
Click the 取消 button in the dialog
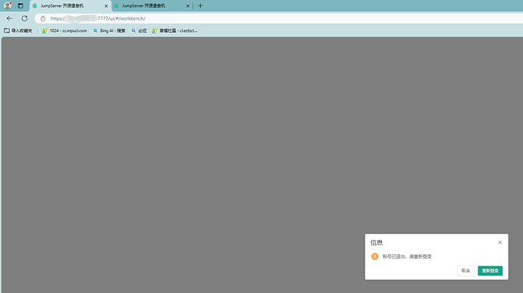click(465, 271)
